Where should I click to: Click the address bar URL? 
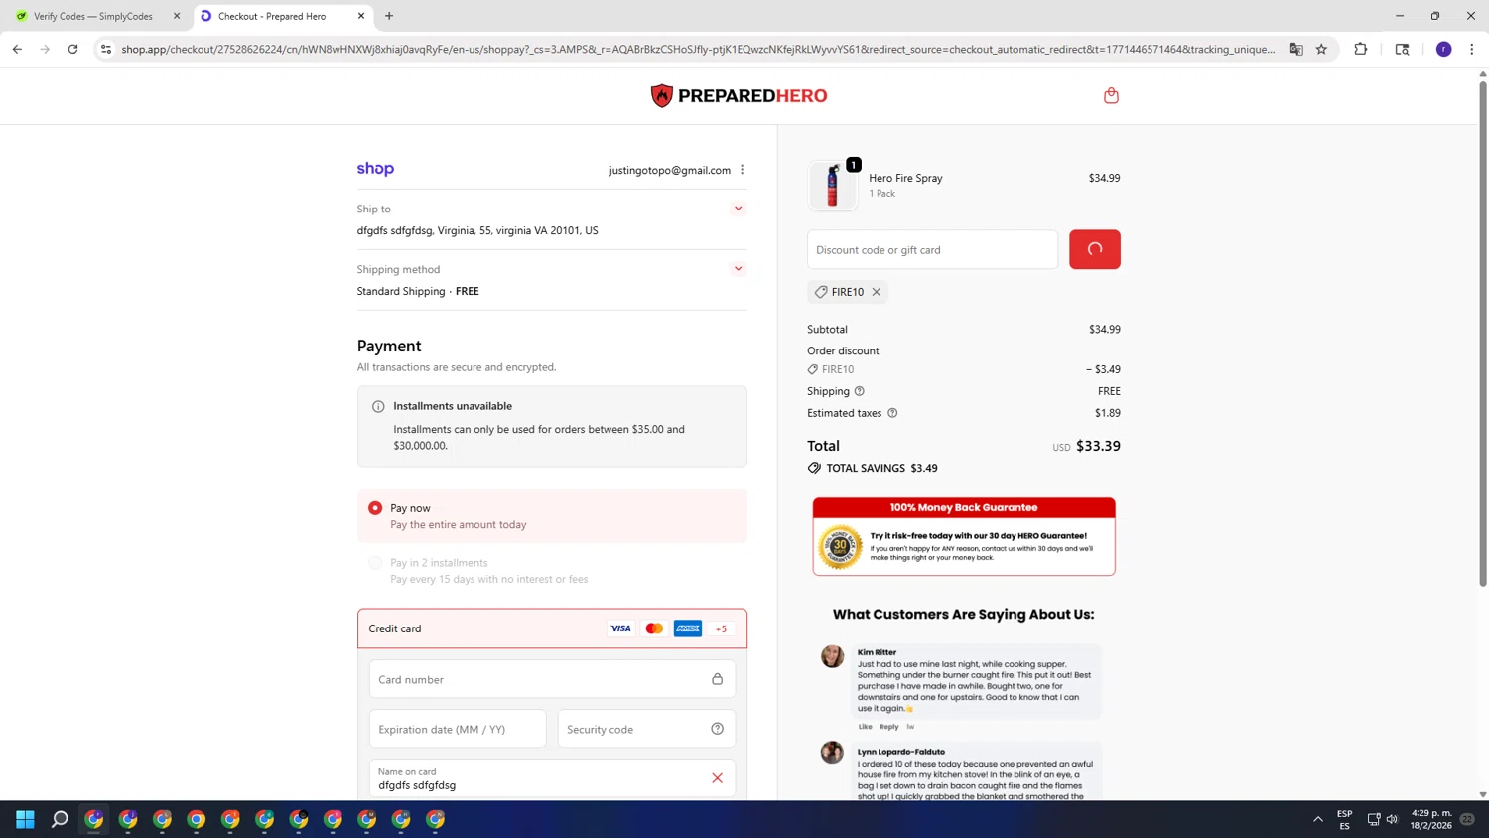pos(698,49)
